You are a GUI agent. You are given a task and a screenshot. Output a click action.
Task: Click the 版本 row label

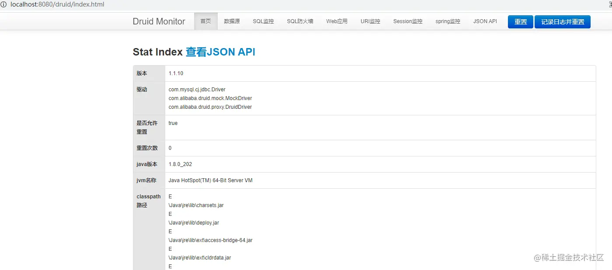pyautogui.click(x=142, y=73)
